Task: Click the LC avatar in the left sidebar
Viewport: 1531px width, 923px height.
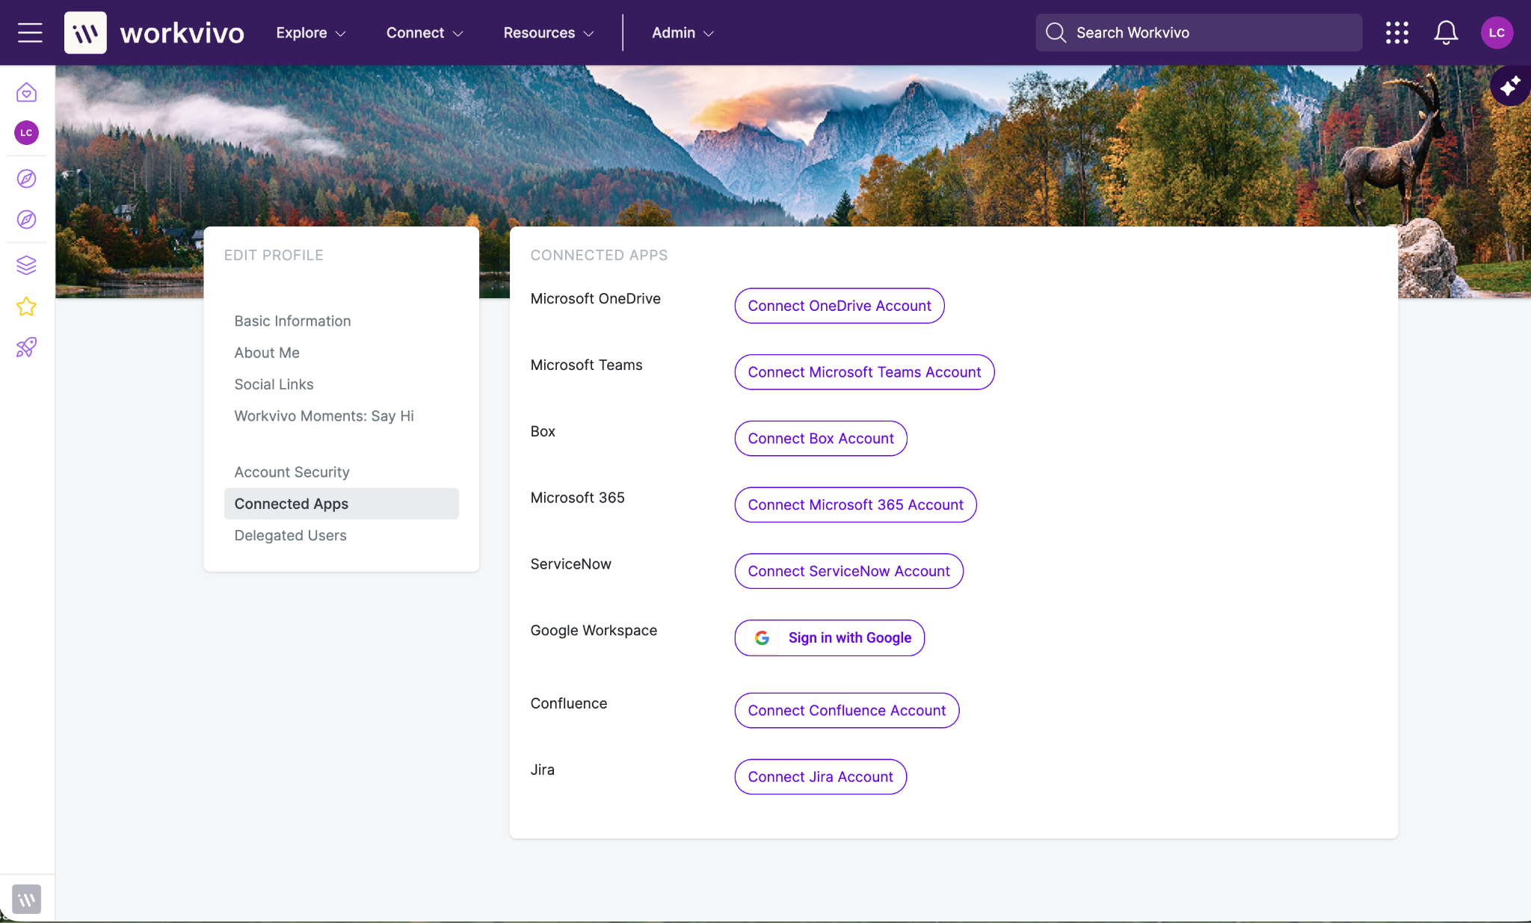Action: 27,133
